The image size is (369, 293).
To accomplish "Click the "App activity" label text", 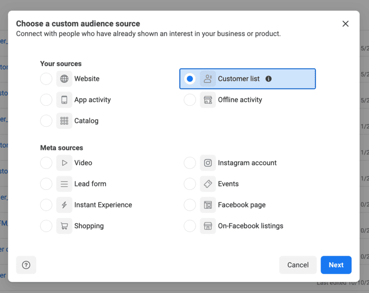I will point(93,100).
